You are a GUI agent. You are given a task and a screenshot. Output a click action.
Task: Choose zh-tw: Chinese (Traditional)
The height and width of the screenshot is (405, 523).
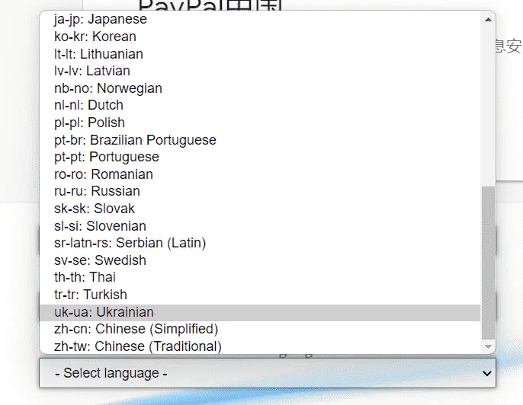click(260, 346)
